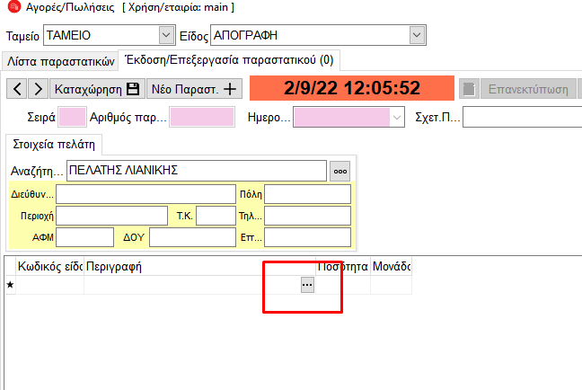The width and height of the screenshot is (582, 390).
Task: Click the Επανεκτύπωση reprint button
Action: [x=526, y=89]
